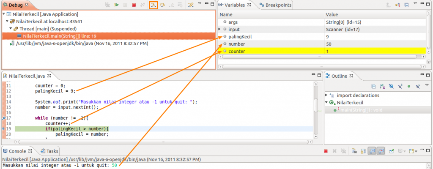Toggle Hide Fields in Outline toolbar
The image size is (433, 169).
click(x=391, y=87)
